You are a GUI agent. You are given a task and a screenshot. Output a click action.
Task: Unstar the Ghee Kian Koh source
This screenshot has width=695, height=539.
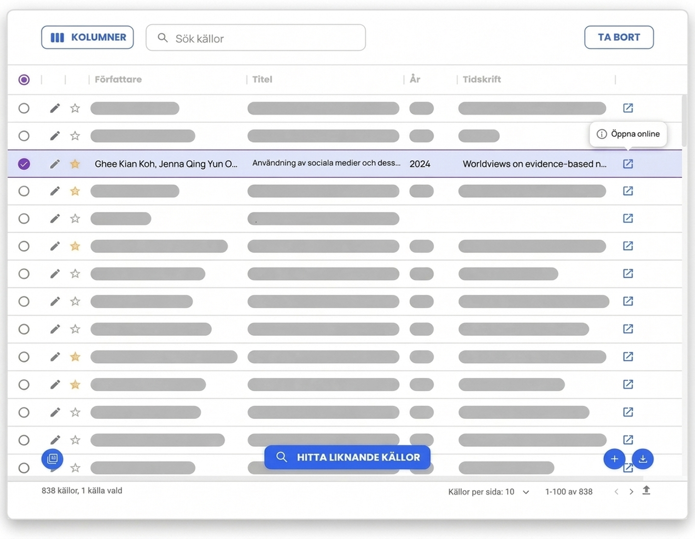[75, 164]
